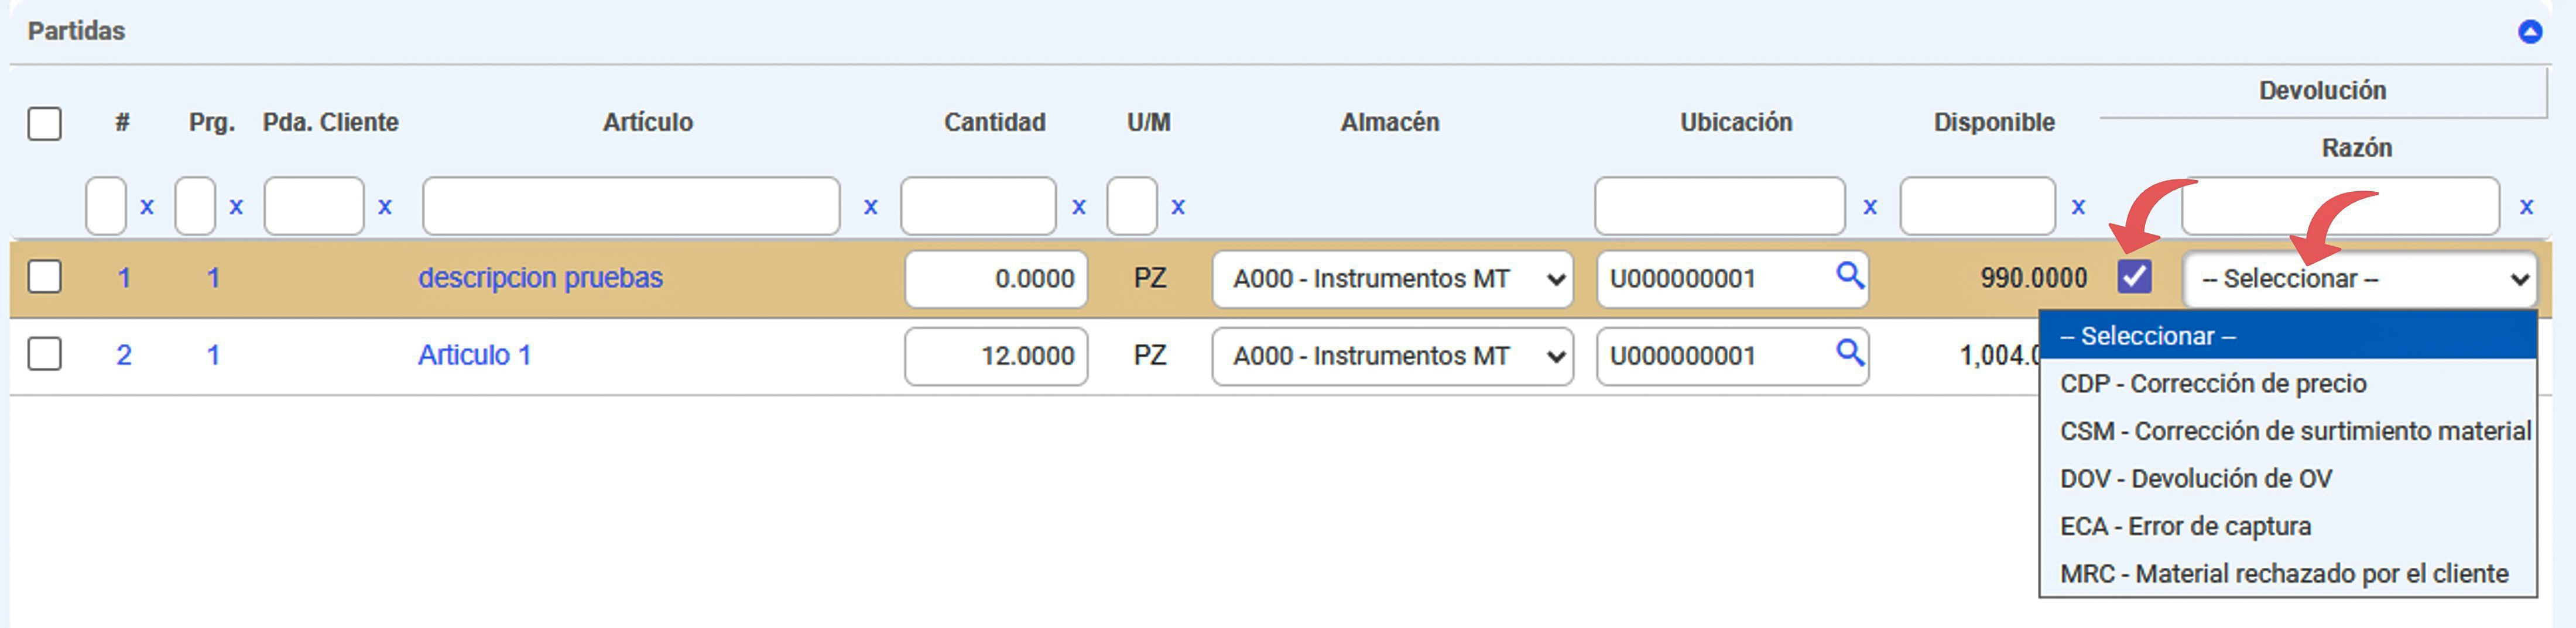Click the Artículo filter text field

630,206
